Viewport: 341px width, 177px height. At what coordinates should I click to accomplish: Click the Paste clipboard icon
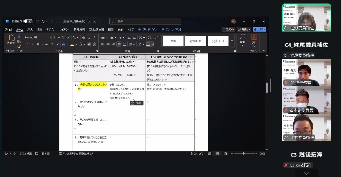(11, 38)
